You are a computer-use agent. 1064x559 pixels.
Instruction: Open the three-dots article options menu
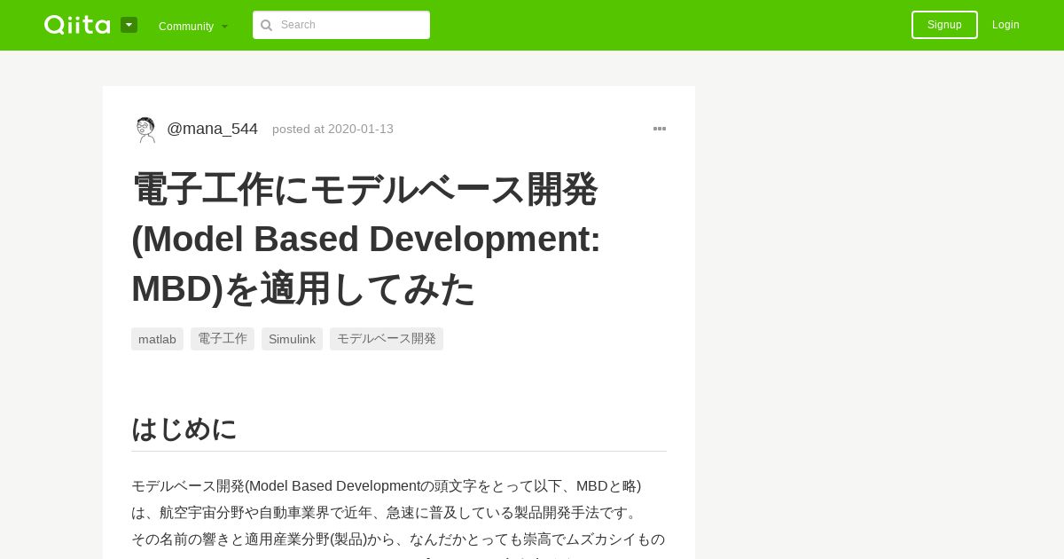click(660, 129)
